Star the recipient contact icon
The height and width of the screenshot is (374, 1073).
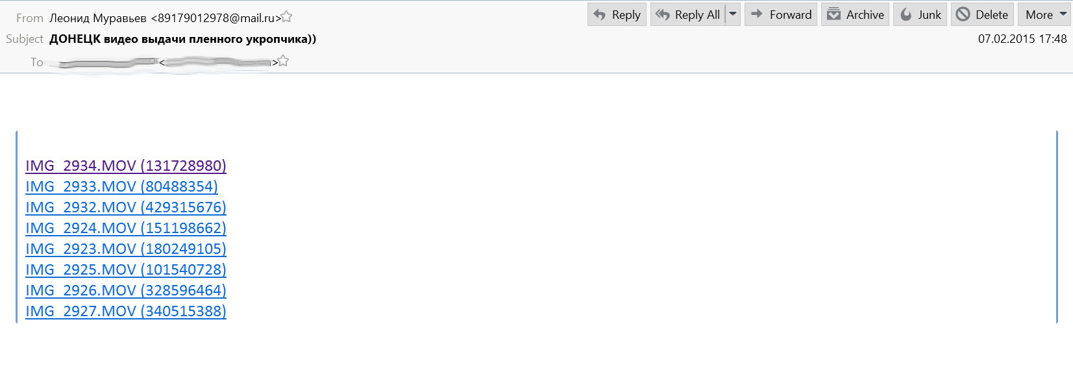[283, 61]
